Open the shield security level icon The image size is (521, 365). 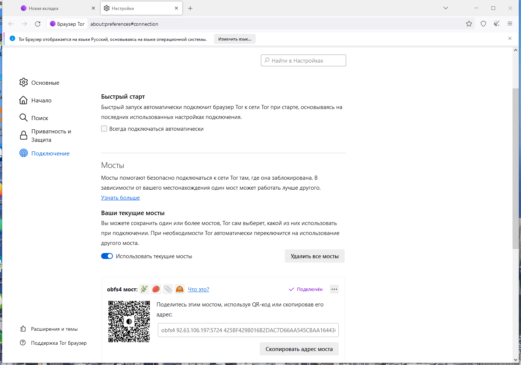[483, 24]
